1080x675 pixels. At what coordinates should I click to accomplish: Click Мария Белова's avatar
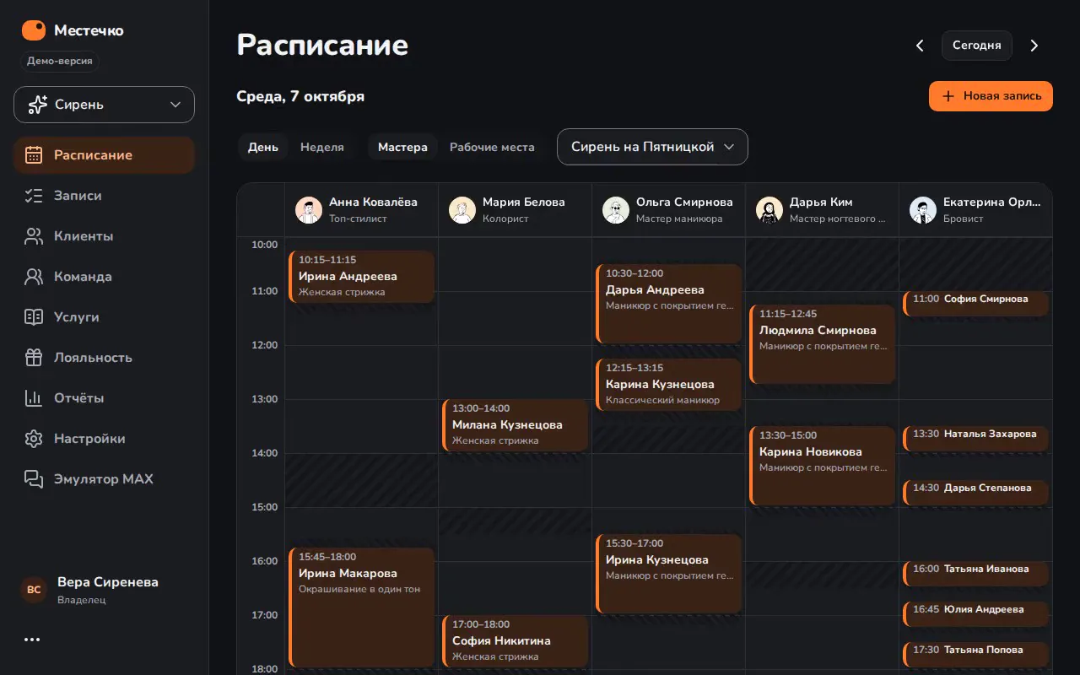point(462,210)
